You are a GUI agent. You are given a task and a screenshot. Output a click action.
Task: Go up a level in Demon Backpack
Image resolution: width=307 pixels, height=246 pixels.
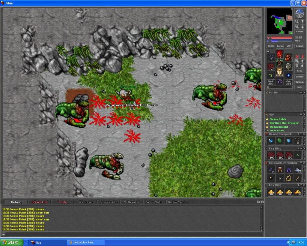pyautogui.click(x=298, y=134)
